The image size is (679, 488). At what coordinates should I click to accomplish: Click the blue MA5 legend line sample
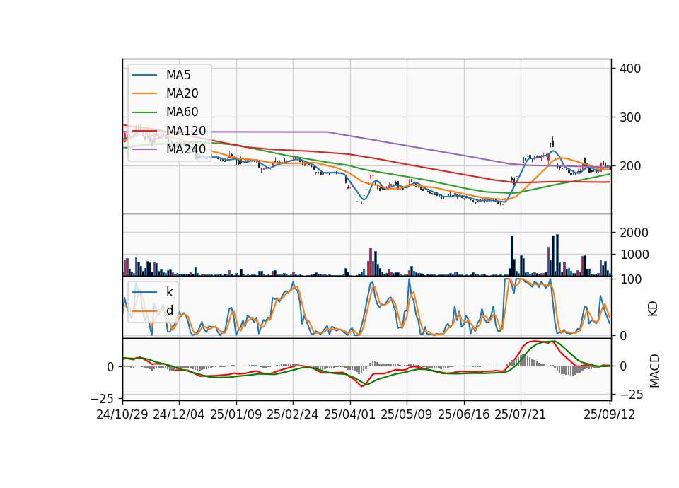click(144, 75)
